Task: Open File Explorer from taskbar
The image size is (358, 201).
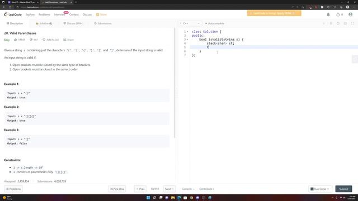Action: coord(173,198)
